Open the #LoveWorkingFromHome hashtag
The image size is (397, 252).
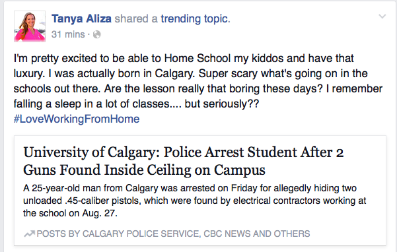click(77, 119)
